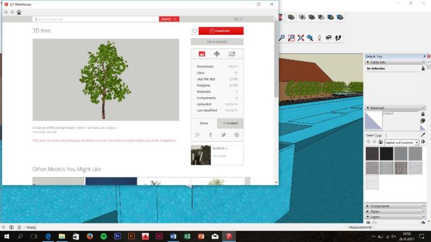Switch to the Select tab in Materials

370,136
